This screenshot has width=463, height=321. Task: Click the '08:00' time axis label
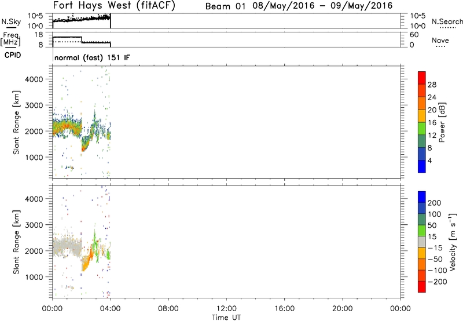click(x=168, y=309)
